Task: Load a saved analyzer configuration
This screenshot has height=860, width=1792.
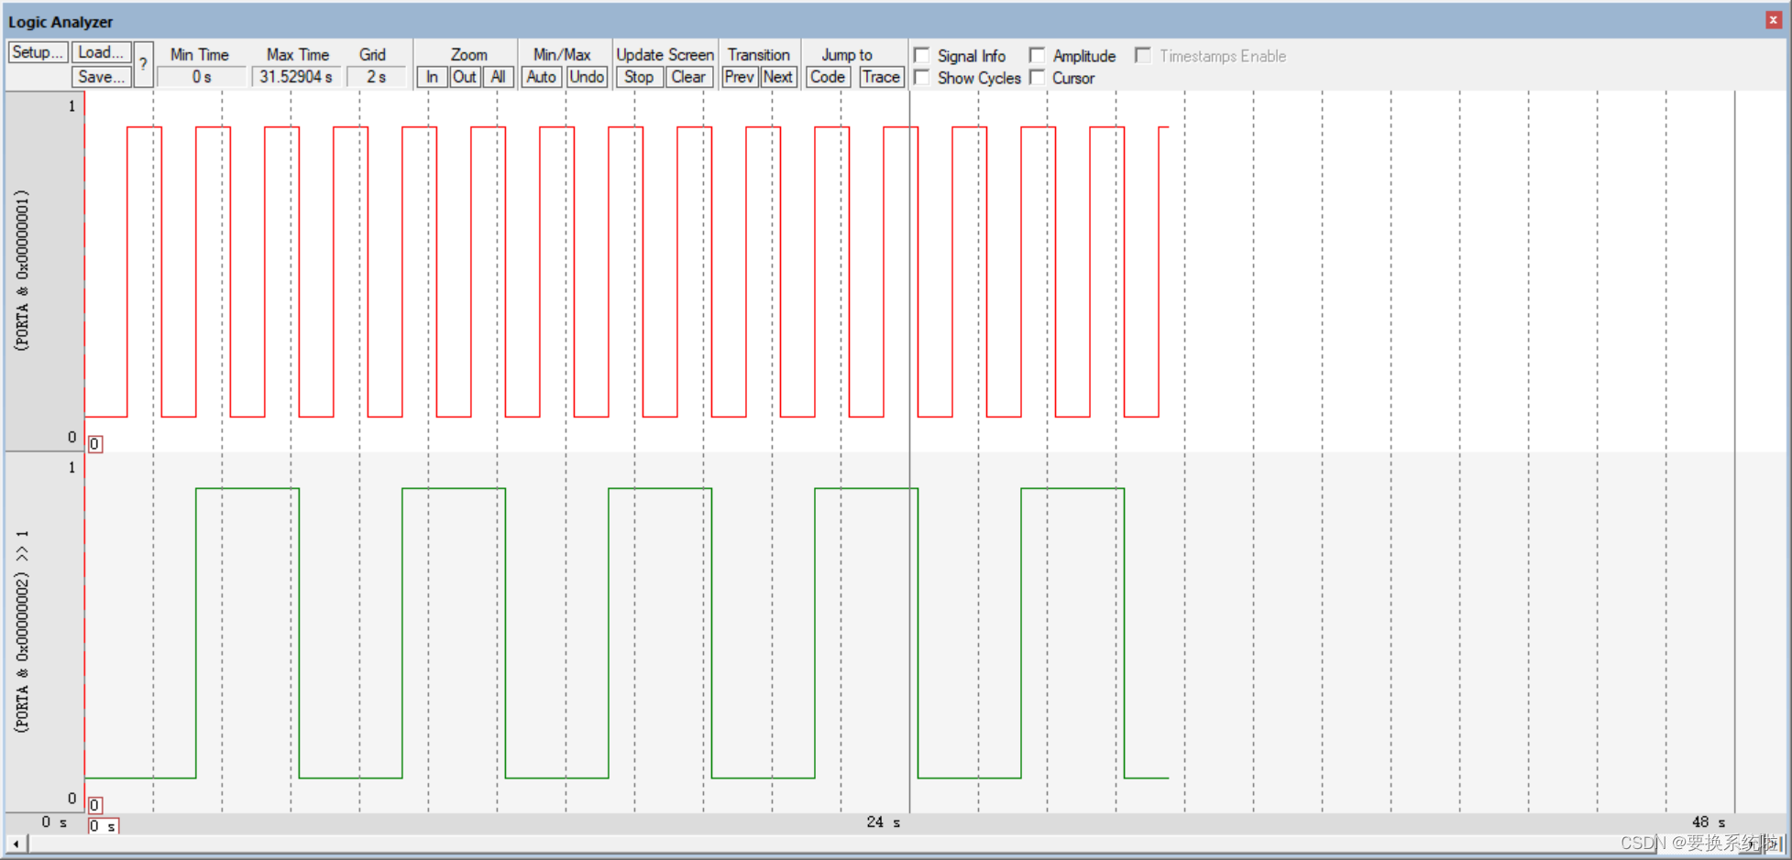Action: point(100,51)
